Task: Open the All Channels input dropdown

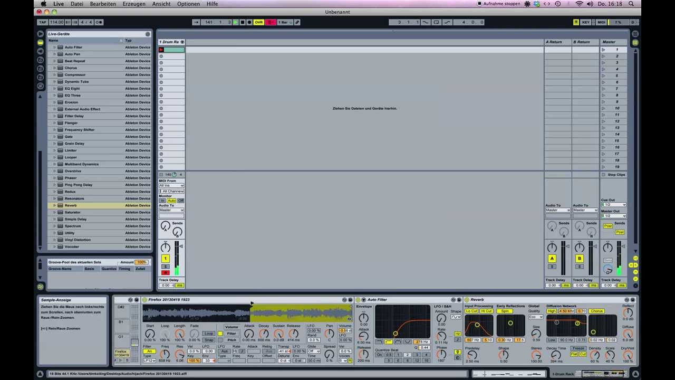Action: pyautogui.click(x=171, y=191)
